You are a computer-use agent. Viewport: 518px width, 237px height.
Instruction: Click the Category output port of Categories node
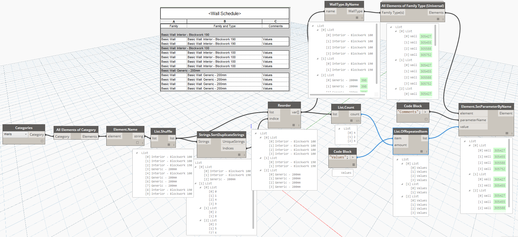[37, 135]
